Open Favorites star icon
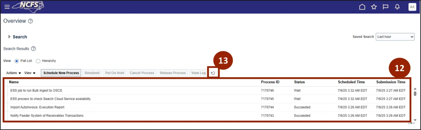421x130 pixels. 374,7
